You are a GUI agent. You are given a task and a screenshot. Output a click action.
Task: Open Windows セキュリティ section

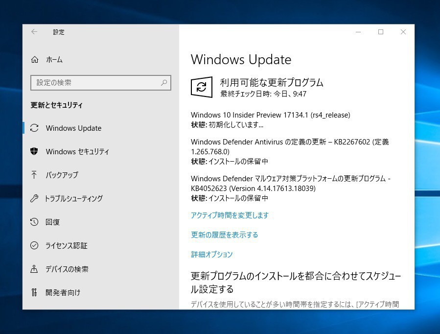(77, 151)
